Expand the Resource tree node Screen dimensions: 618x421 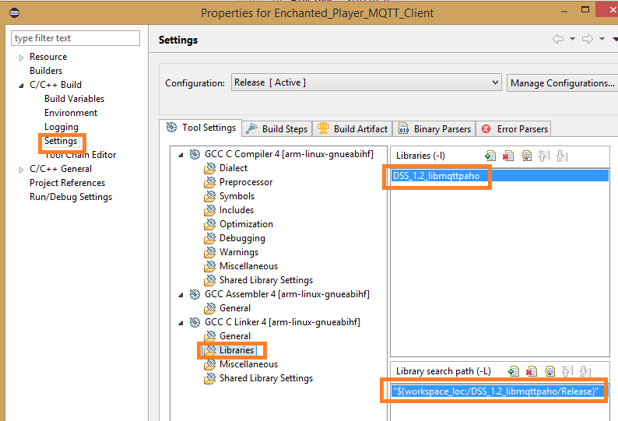21,58
